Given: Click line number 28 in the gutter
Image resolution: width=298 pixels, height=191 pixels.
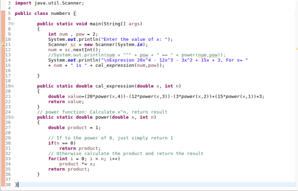Looking at the screenshot, I should (8, 133).
